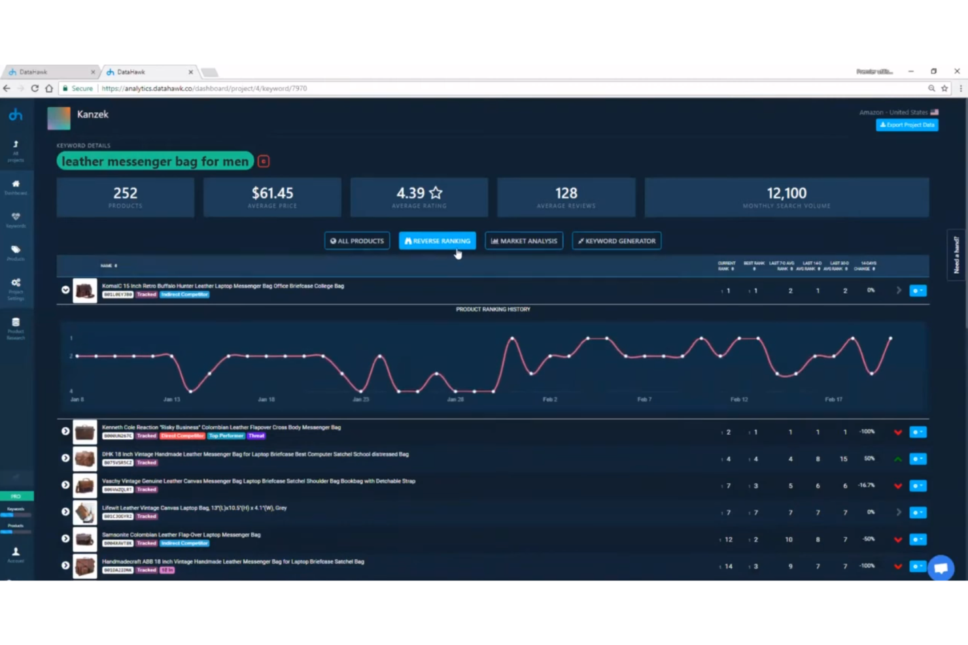This screenshot has width=968, height=645.
Task: Click red down trend arrow for Samsonite bag
Action: [x=898, y=540]
